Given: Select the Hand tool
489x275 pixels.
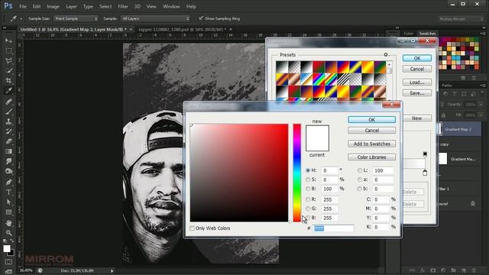Looking at the screenshot, I should 8,223.
